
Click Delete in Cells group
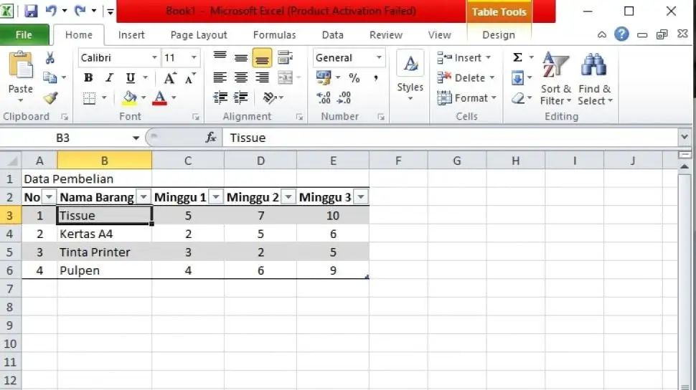pos(466,78)
